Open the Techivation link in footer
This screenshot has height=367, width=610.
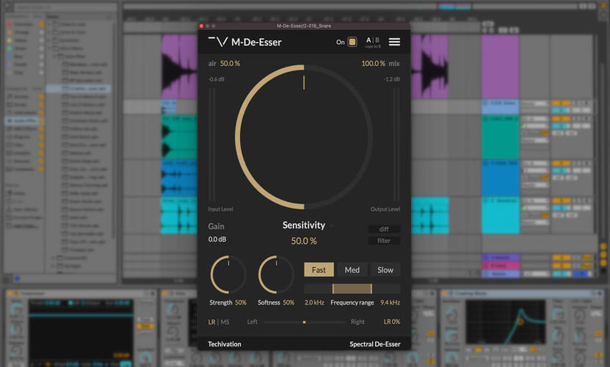[x=225, y=344]
